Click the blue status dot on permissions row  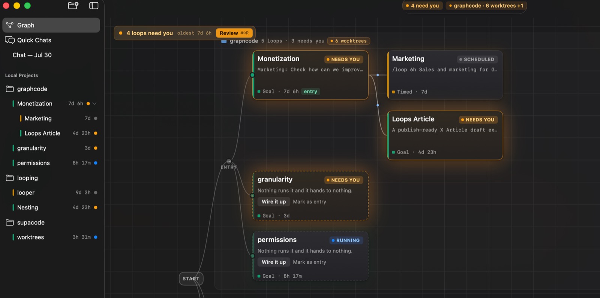(96, 163)
